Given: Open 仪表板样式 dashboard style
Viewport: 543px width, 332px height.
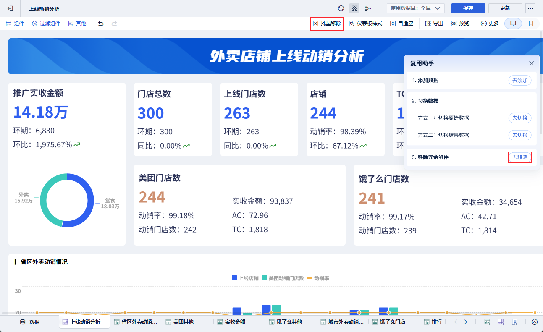Looking at the screenshot, I should coord(365,24).
